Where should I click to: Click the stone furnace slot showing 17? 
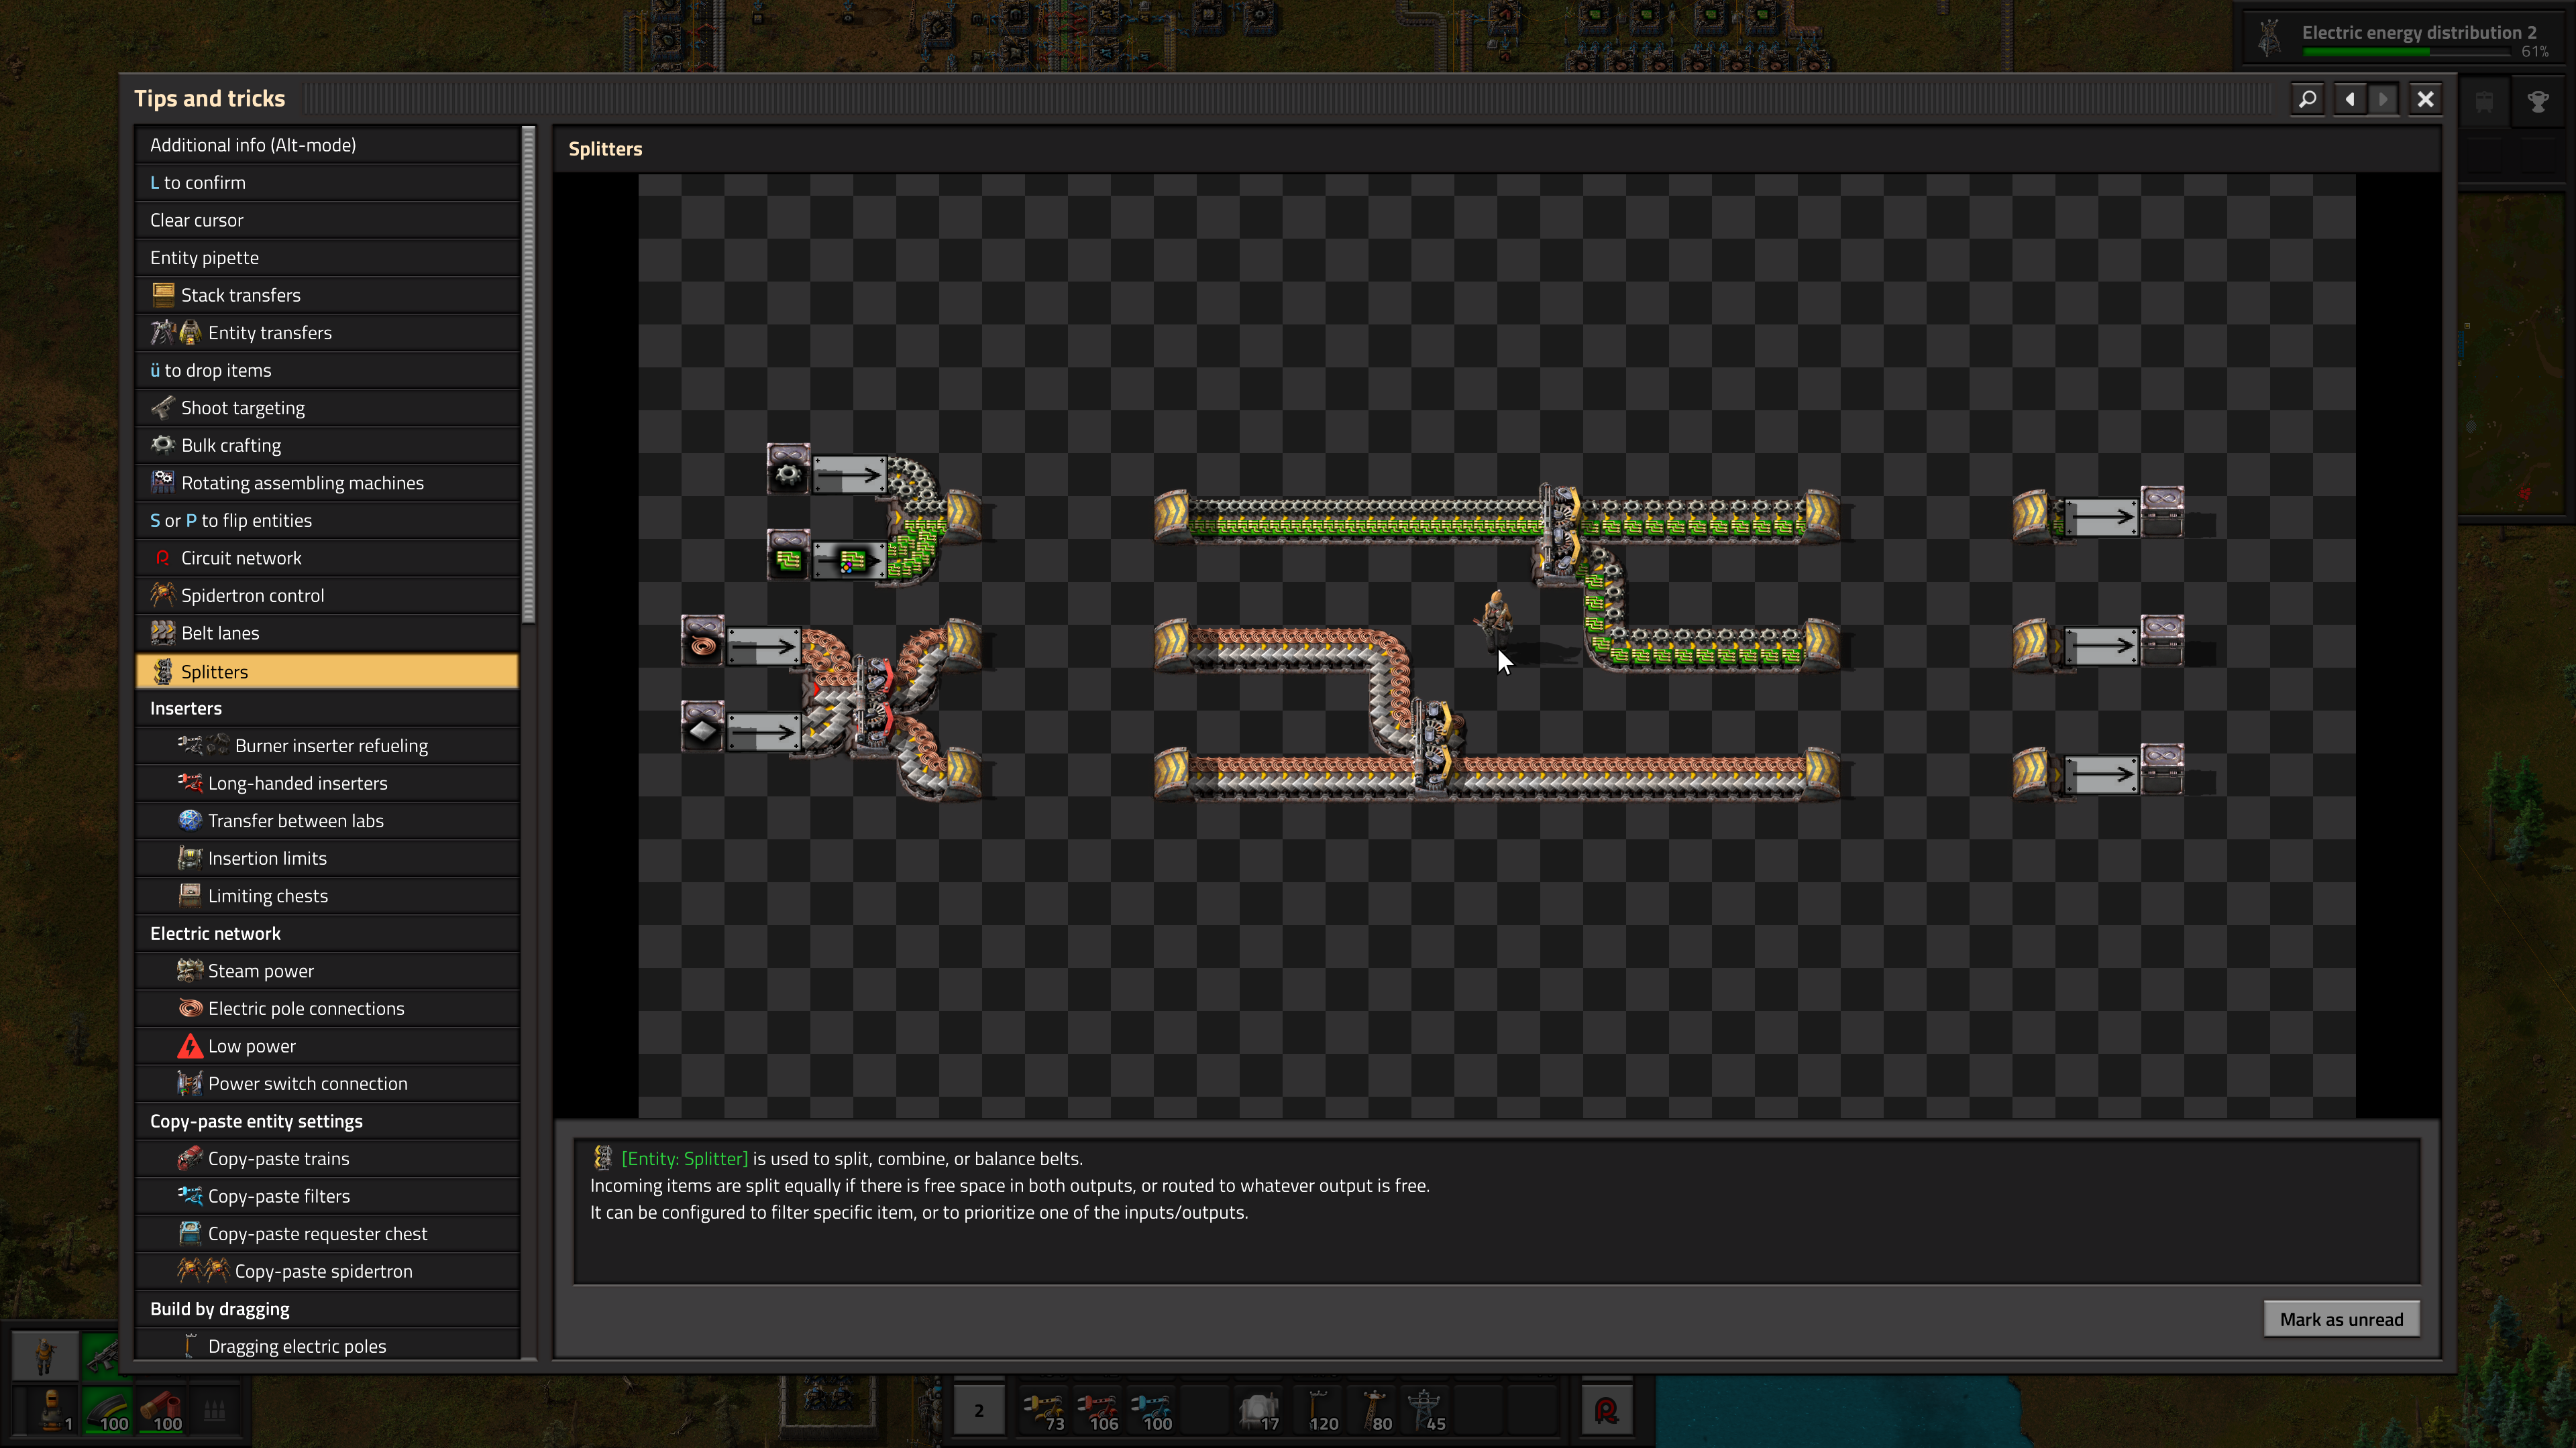tap(1258, 1410)
